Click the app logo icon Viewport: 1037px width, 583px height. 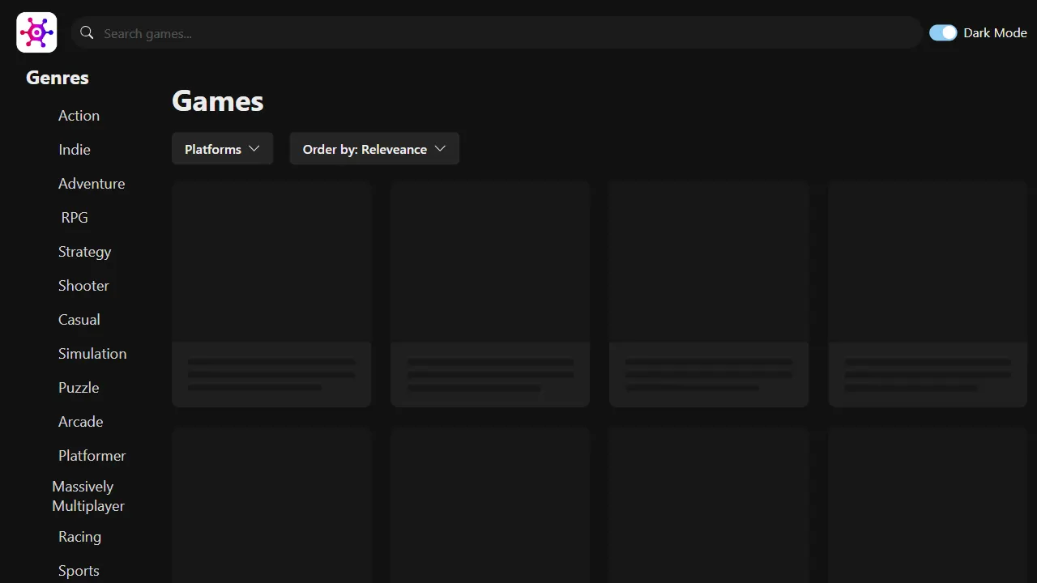36,32
